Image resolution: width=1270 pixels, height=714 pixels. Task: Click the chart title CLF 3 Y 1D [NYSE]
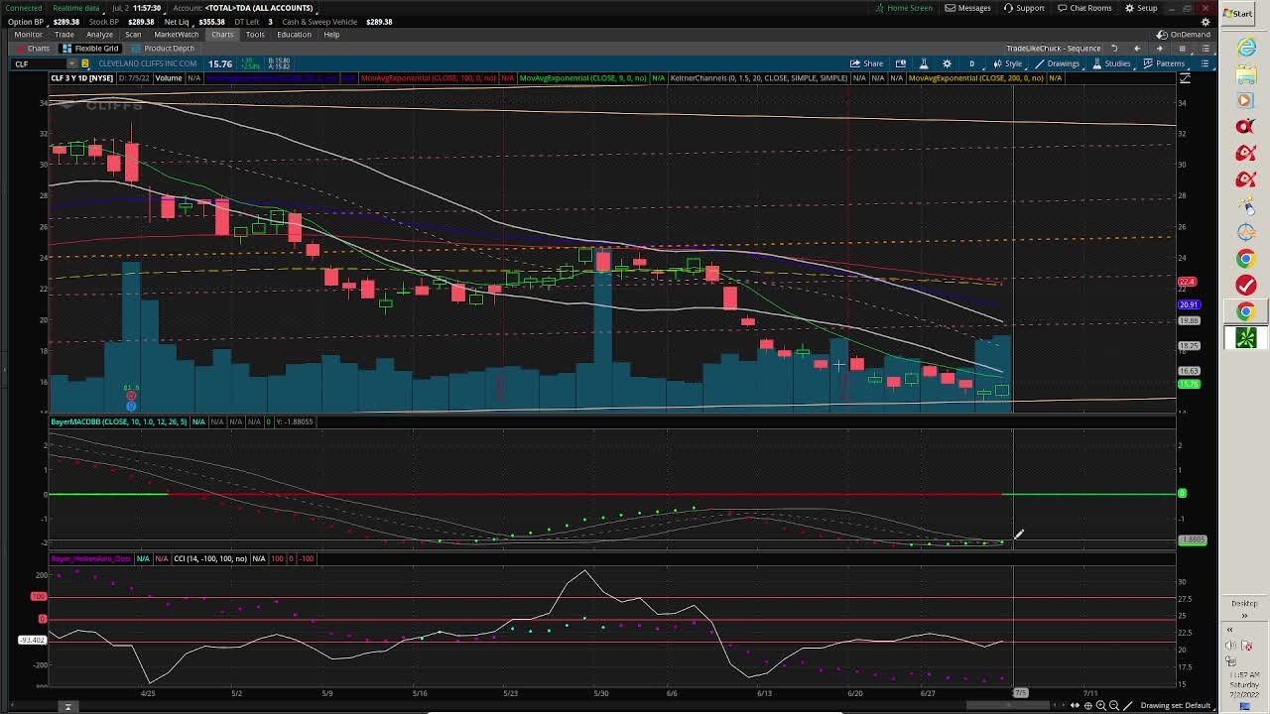pyautogui.click(x=82, y=78)
